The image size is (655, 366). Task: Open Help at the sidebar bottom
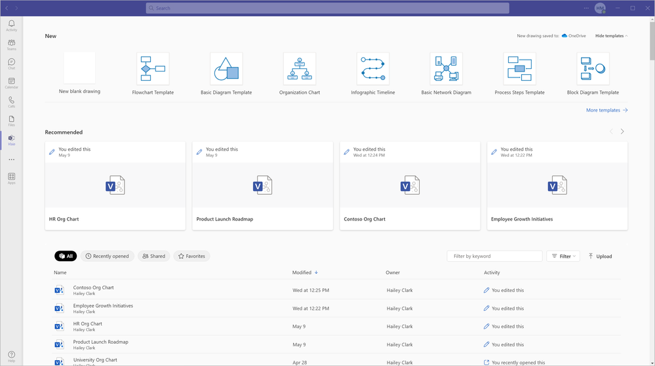pos(11,356)
